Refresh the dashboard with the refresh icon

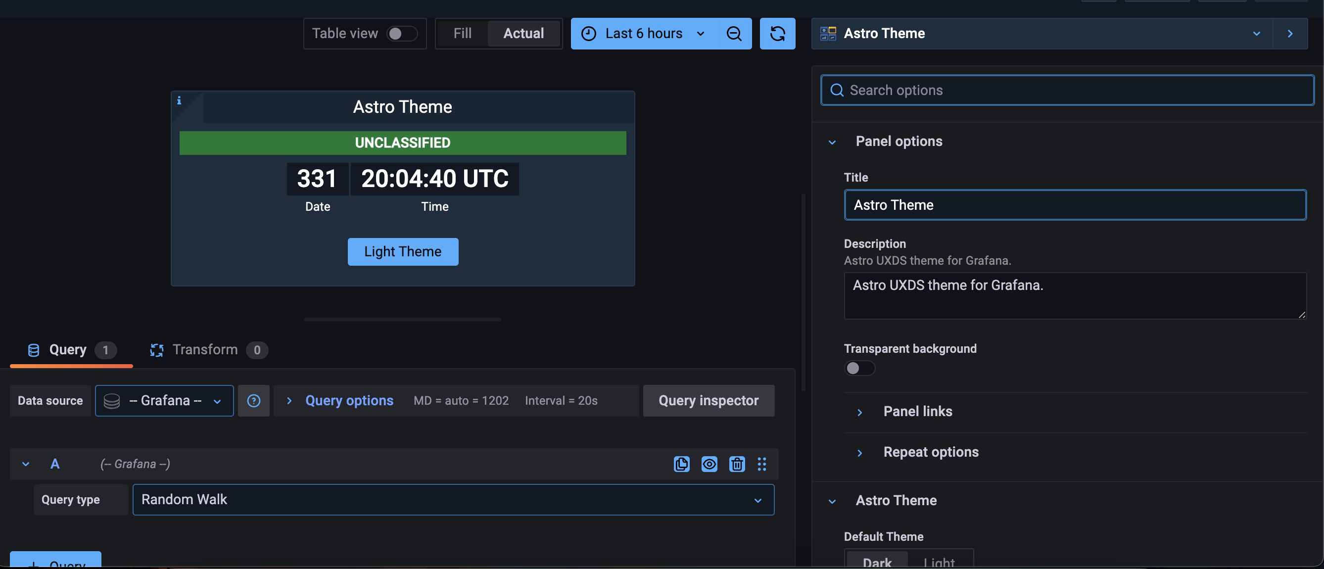coord(777,34)
